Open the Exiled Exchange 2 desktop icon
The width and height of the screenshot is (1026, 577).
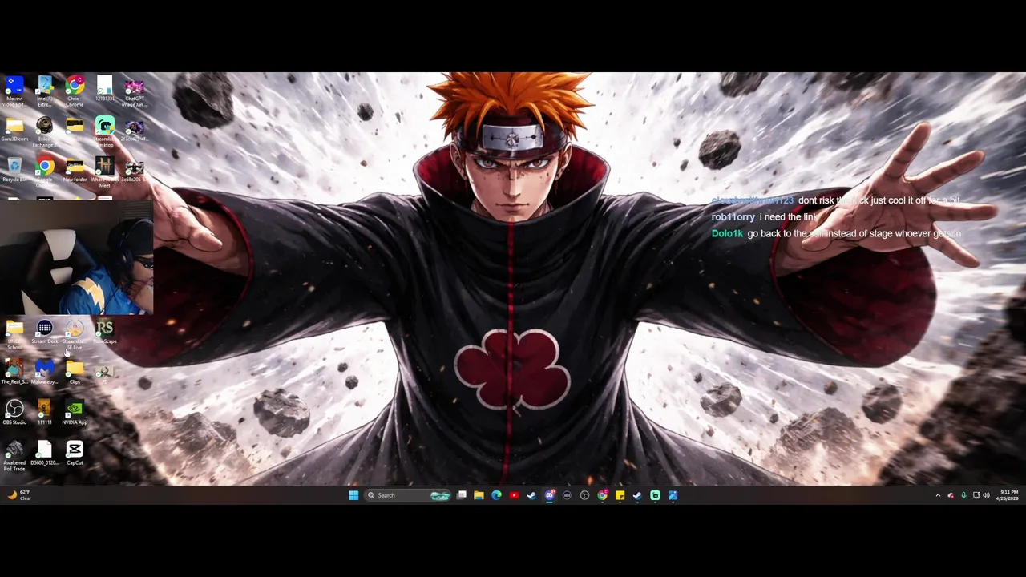[x=45, y=131]
